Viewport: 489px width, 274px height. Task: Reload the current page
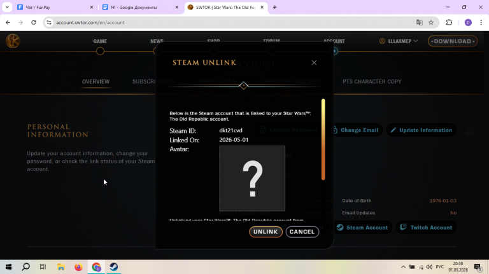point(34,22)
